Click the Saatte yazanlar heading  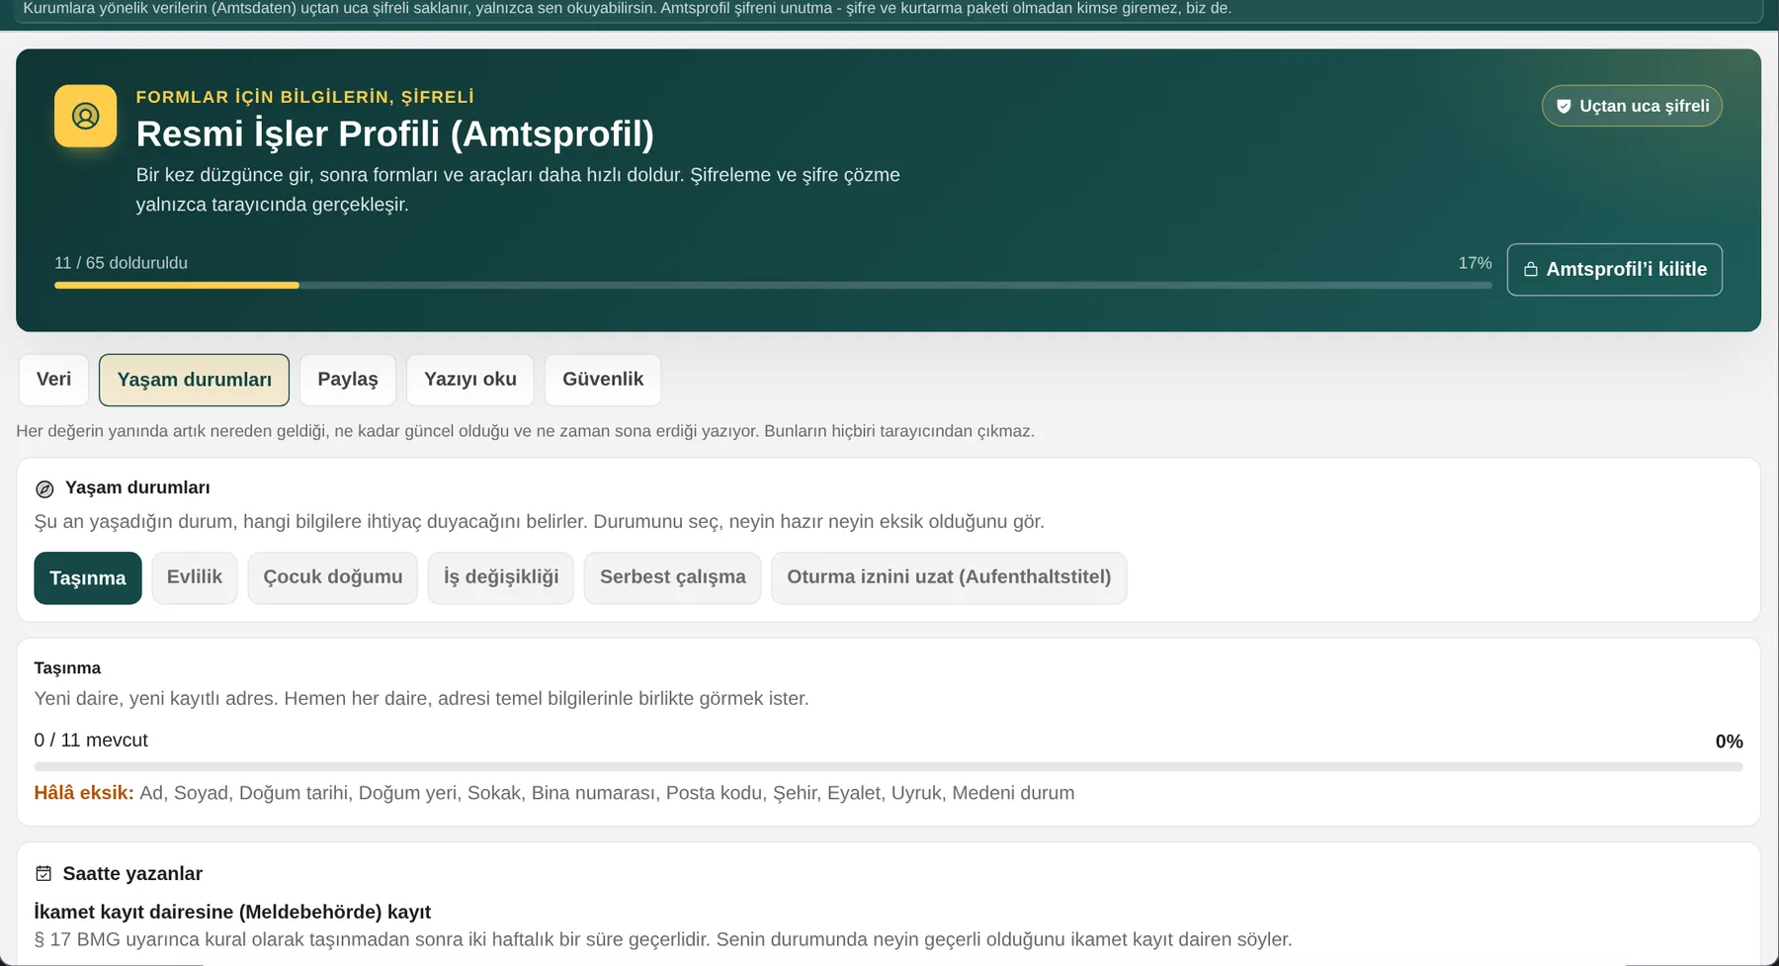[132, 874]
